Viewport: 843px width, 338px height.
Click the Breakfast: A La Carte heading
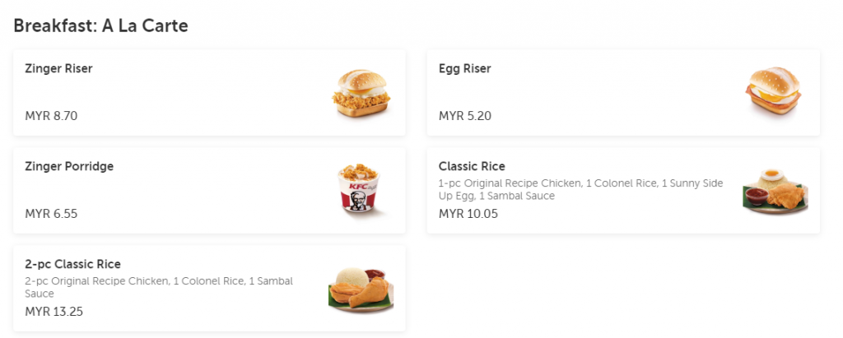100,26
